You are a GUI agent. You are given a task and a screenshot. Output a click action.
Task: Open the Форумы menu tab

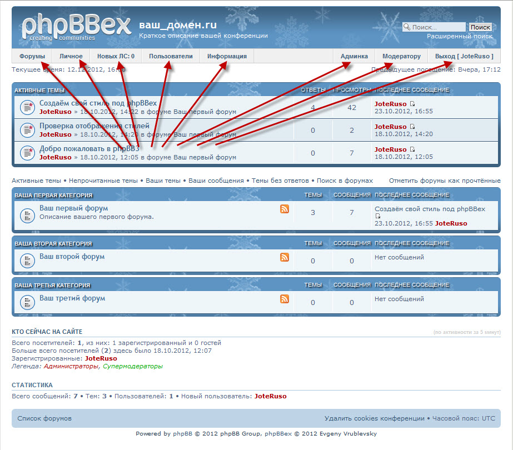[x=32, y=56]
